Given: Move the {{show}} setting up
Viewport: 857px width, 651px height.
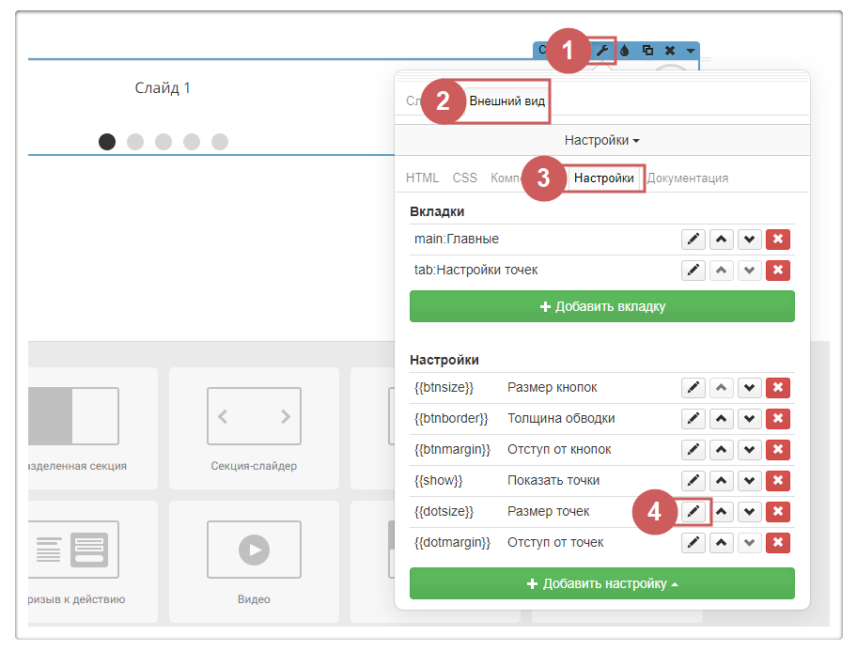Looking at the screenshot, I should click(721, 481).
